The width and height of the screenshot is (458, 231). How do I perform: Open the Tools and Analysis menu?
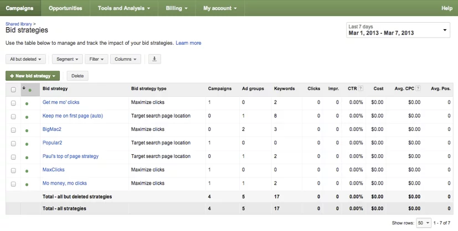123,8
